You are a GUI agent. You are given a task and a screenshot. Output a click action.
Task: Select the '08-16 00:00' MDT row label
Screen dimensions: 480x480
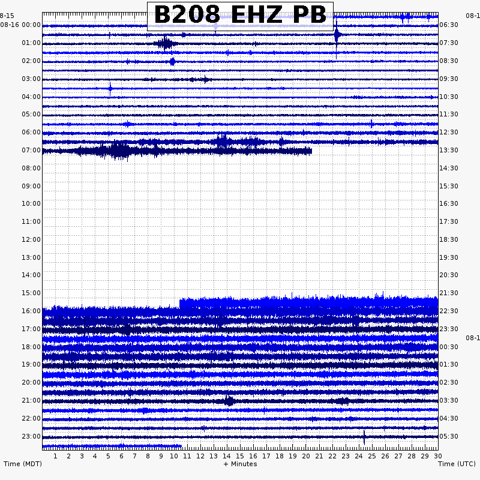point(20,25)
